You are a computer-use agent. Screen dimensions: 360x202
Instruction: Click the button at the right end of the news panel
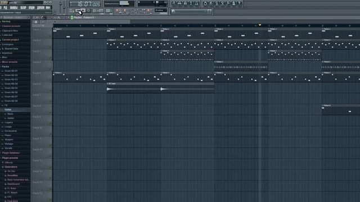click(209, 11)
